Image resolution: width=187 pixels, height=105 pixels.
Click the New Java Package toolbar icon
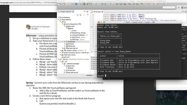coord(134,4)
